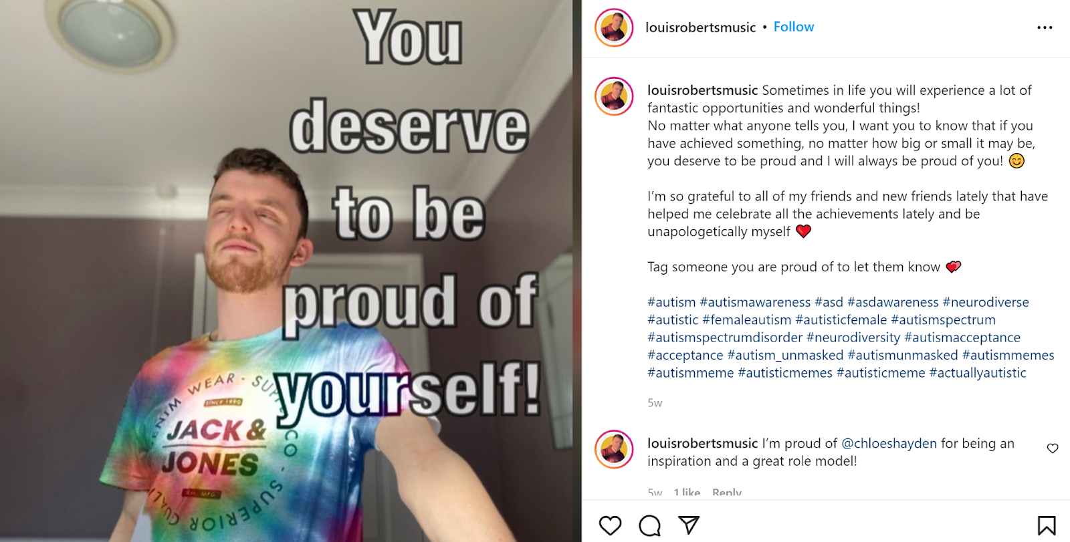Like the post with heart icon
The image size is (1070, 542).
pos(610,525)
